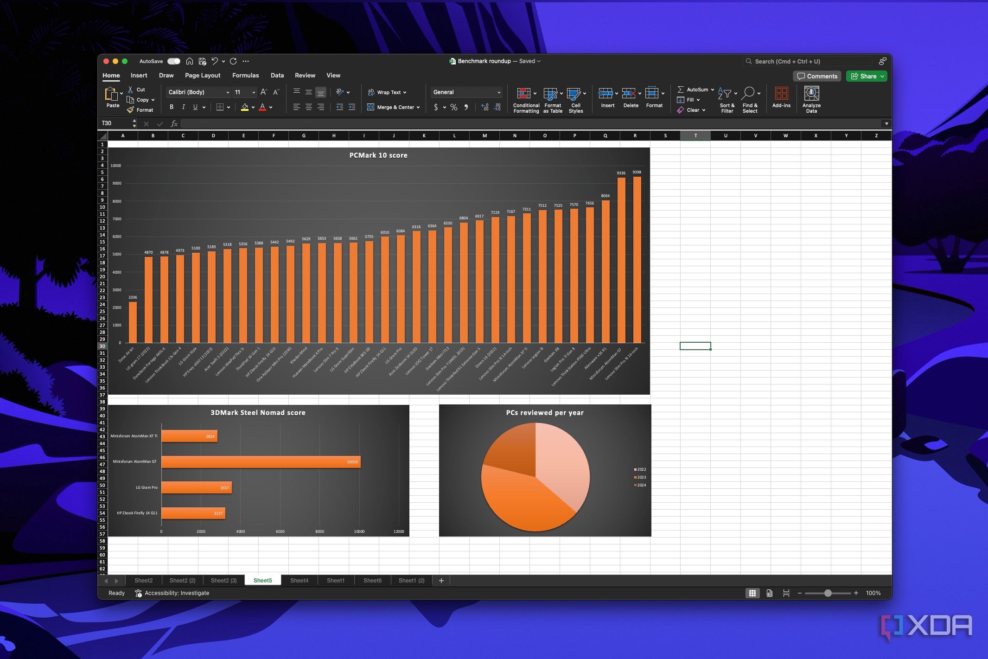Image resolution: width=988 pixels, height=659 pixels.
Task: Click the Increase Font Size icon
Action: point(263,92)
